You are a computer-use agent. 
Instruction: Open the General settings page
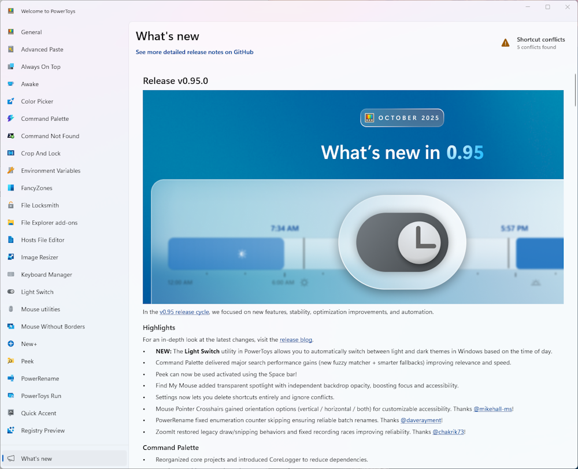pyautogui.click(x=31, y=32)
